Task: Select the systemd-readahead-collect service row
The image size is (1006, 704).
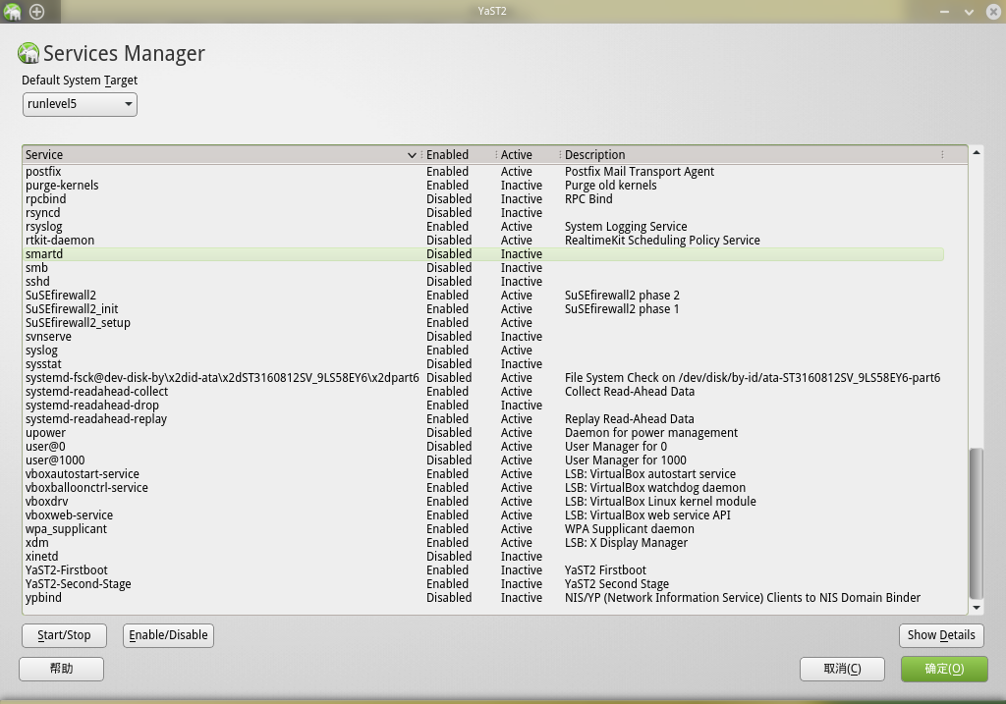Action: click(483, 392)
